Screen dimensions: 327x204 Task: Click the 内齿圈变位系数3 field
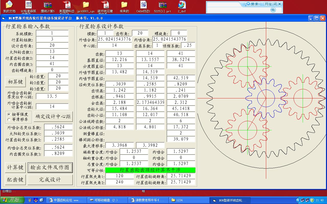coord(58,154)
